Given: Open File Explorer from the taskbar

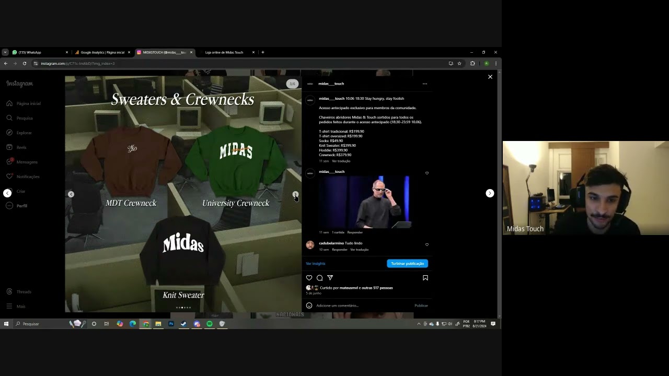Looking at the screenshot, I should 158,324.
